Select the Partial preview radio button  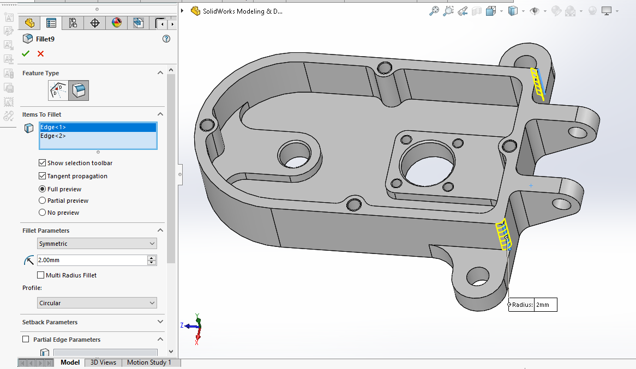coord(43,201)
